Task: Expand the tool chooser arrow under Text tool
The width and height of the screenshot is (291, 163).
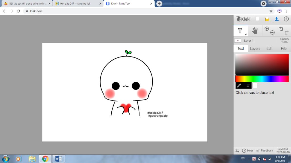Action: [246, 34]
